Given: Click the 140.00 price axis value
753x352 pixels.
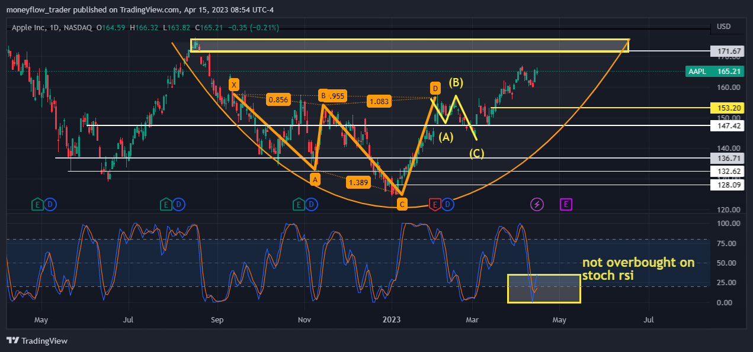Looking at the screenshot, I should pos(728,148).
